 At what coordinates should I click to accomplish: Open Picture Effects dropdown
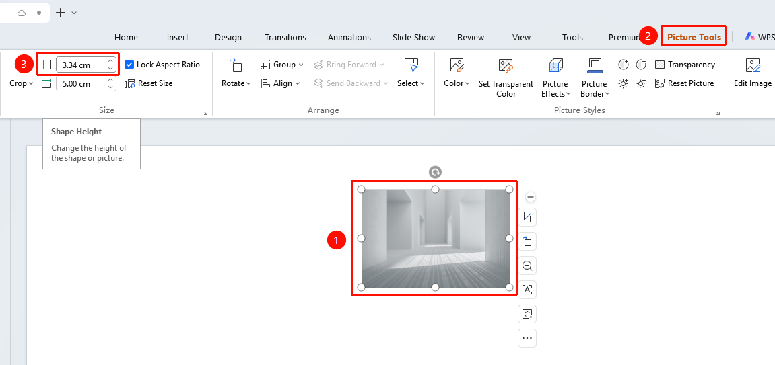click(x=555, y=89)
